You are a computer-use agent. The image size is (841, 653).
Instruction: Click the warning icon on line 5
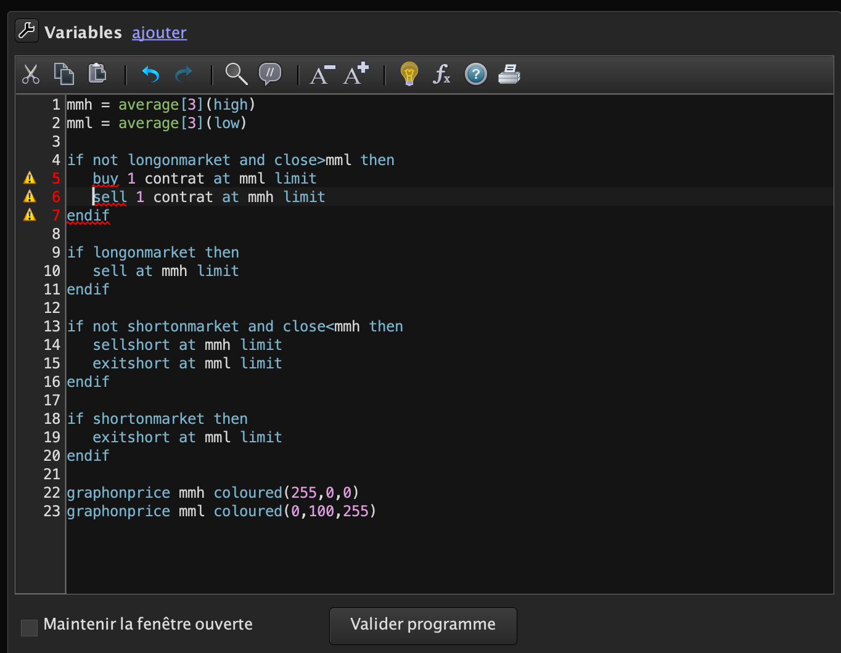coord(30,179)
